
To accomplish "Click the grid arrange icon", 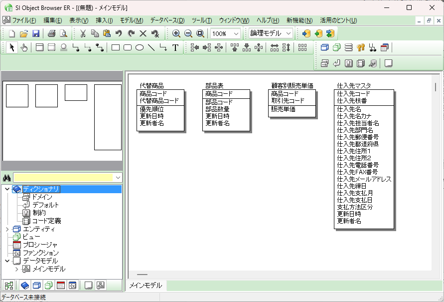I will 302,47.
